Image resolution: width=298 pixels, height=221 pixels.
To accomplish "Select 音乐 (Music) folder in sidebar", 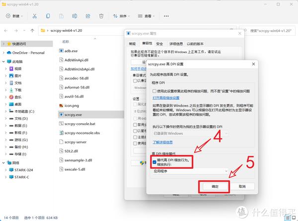I will (15, 97).
